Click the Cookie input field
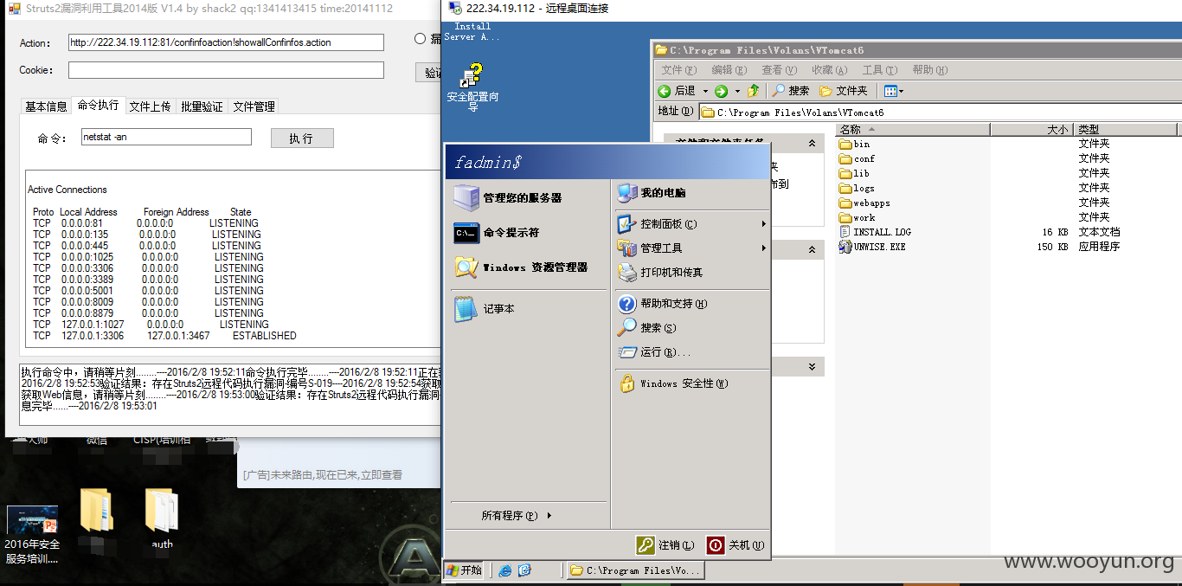Image resolution: width=1182 pixels, height=586 pixels. click(226, 70)
